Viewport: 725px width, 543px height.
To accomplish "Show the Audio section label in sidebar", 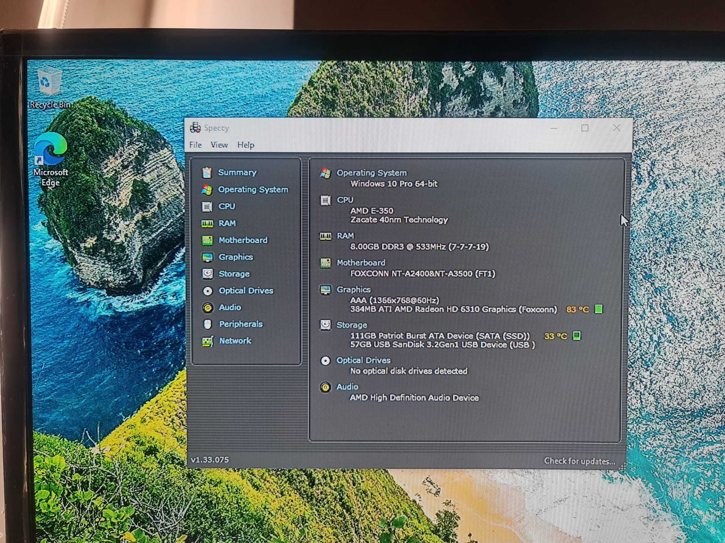I will pos(230,307).
